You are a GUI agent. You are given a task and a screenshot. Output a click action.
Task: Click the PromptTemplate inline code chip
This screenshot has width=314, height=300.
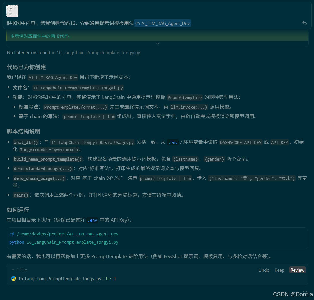point(184,97)
